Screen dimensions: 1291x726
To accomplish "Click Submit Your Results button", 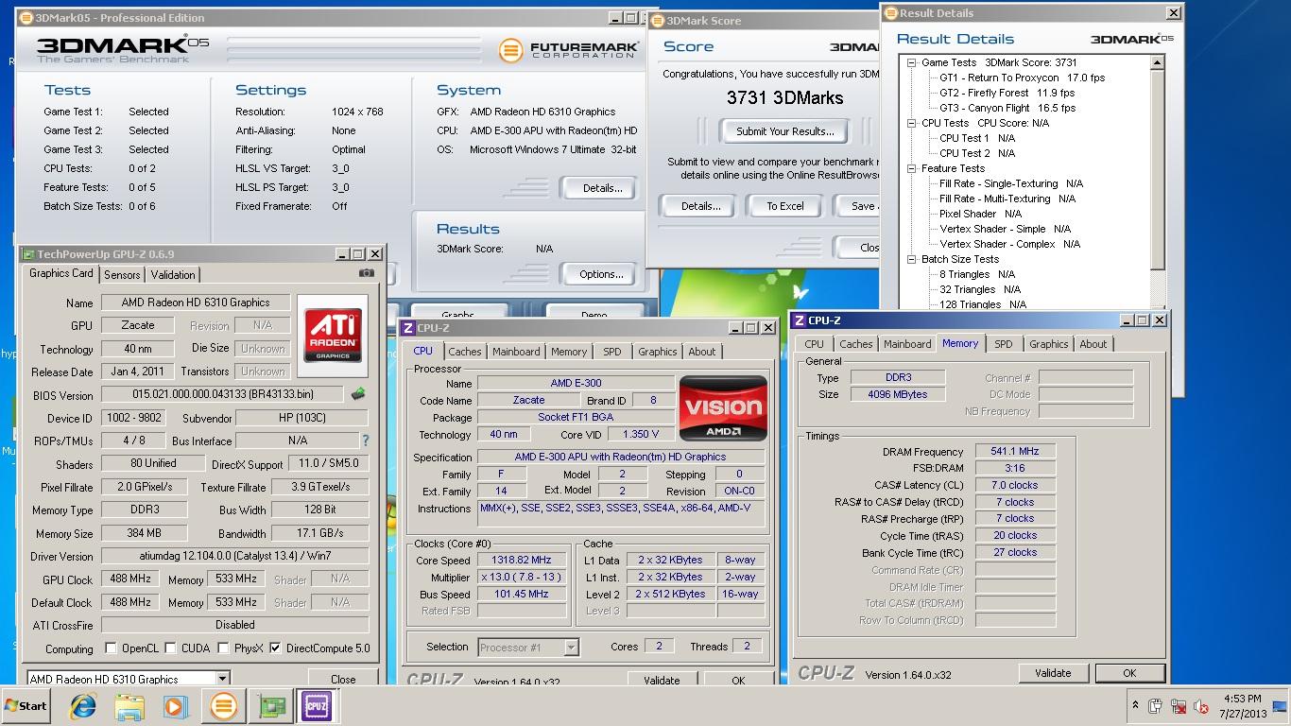I will pos(785,131).
